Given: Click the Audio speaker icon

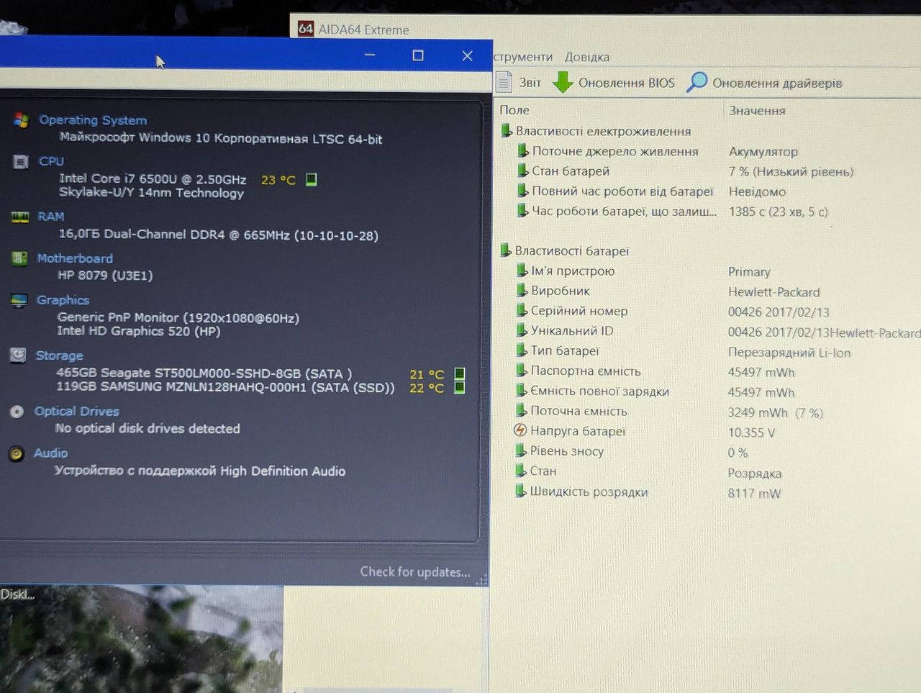Looking at the screenshot, I should 17,454.
